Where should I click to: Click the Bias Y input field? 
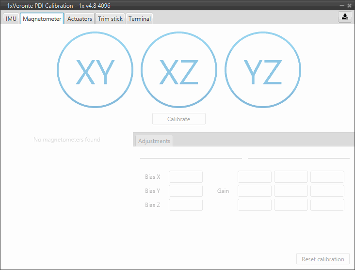[186, 191]
